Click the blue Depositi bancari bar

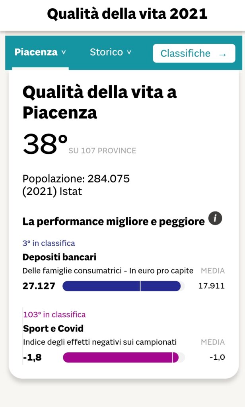121,286
